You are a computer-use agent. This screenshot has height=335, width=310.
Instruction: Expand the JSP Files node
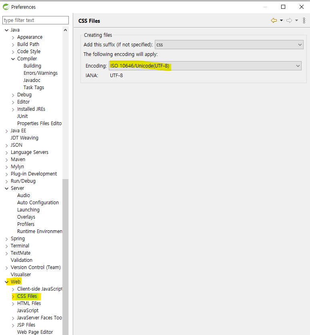[x=13, y=325]
